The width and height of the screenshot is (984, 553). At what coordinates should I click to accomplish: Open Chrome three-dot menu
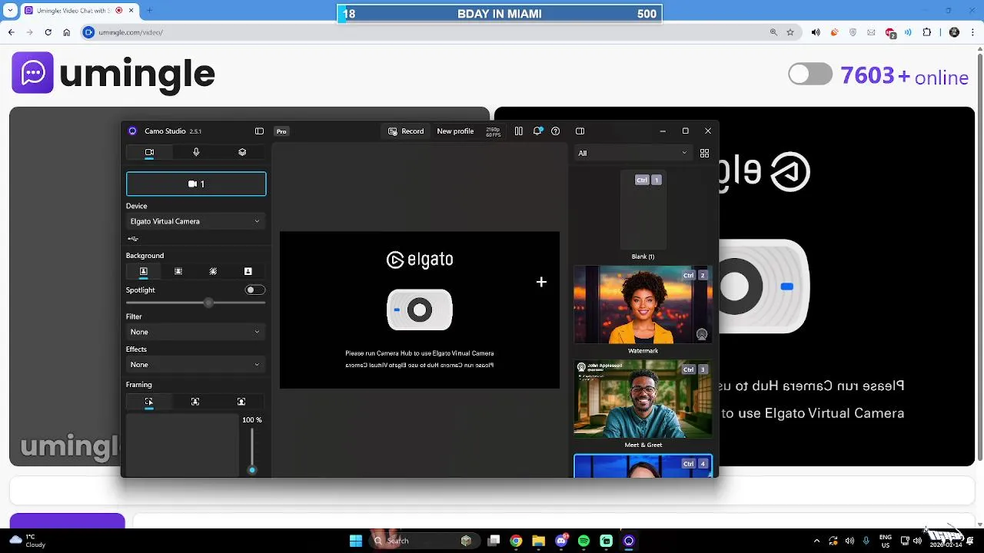coord(974,32)
